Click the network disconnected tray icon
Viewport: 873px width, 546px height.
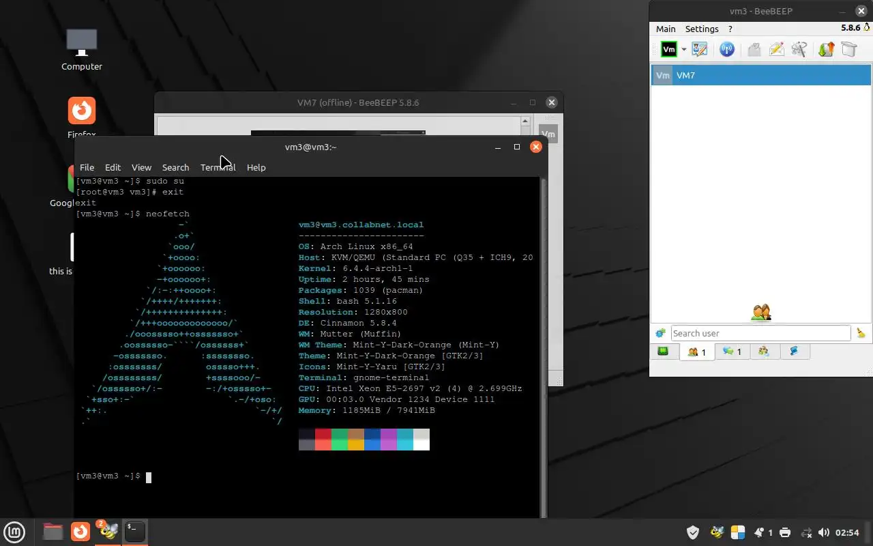tap(806, 532)
